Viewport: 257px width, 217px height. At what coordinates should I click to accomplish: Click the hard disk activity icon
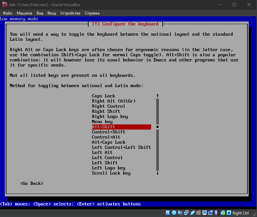click(168, 213)
